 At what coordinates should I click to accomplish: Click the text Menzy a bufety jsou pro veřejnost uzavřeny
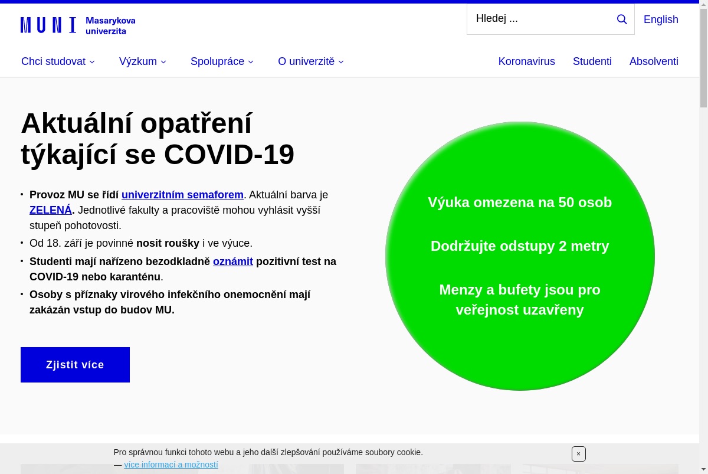point(520,300)
